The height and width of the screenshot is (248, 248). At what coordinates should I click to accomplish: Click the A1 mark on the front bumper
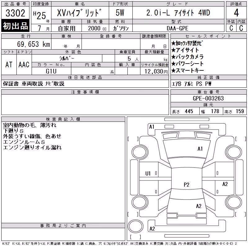pyautogui.click(x=152, y=127)
